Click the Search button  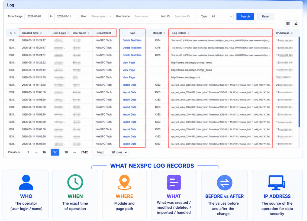(x=245, y=17)
